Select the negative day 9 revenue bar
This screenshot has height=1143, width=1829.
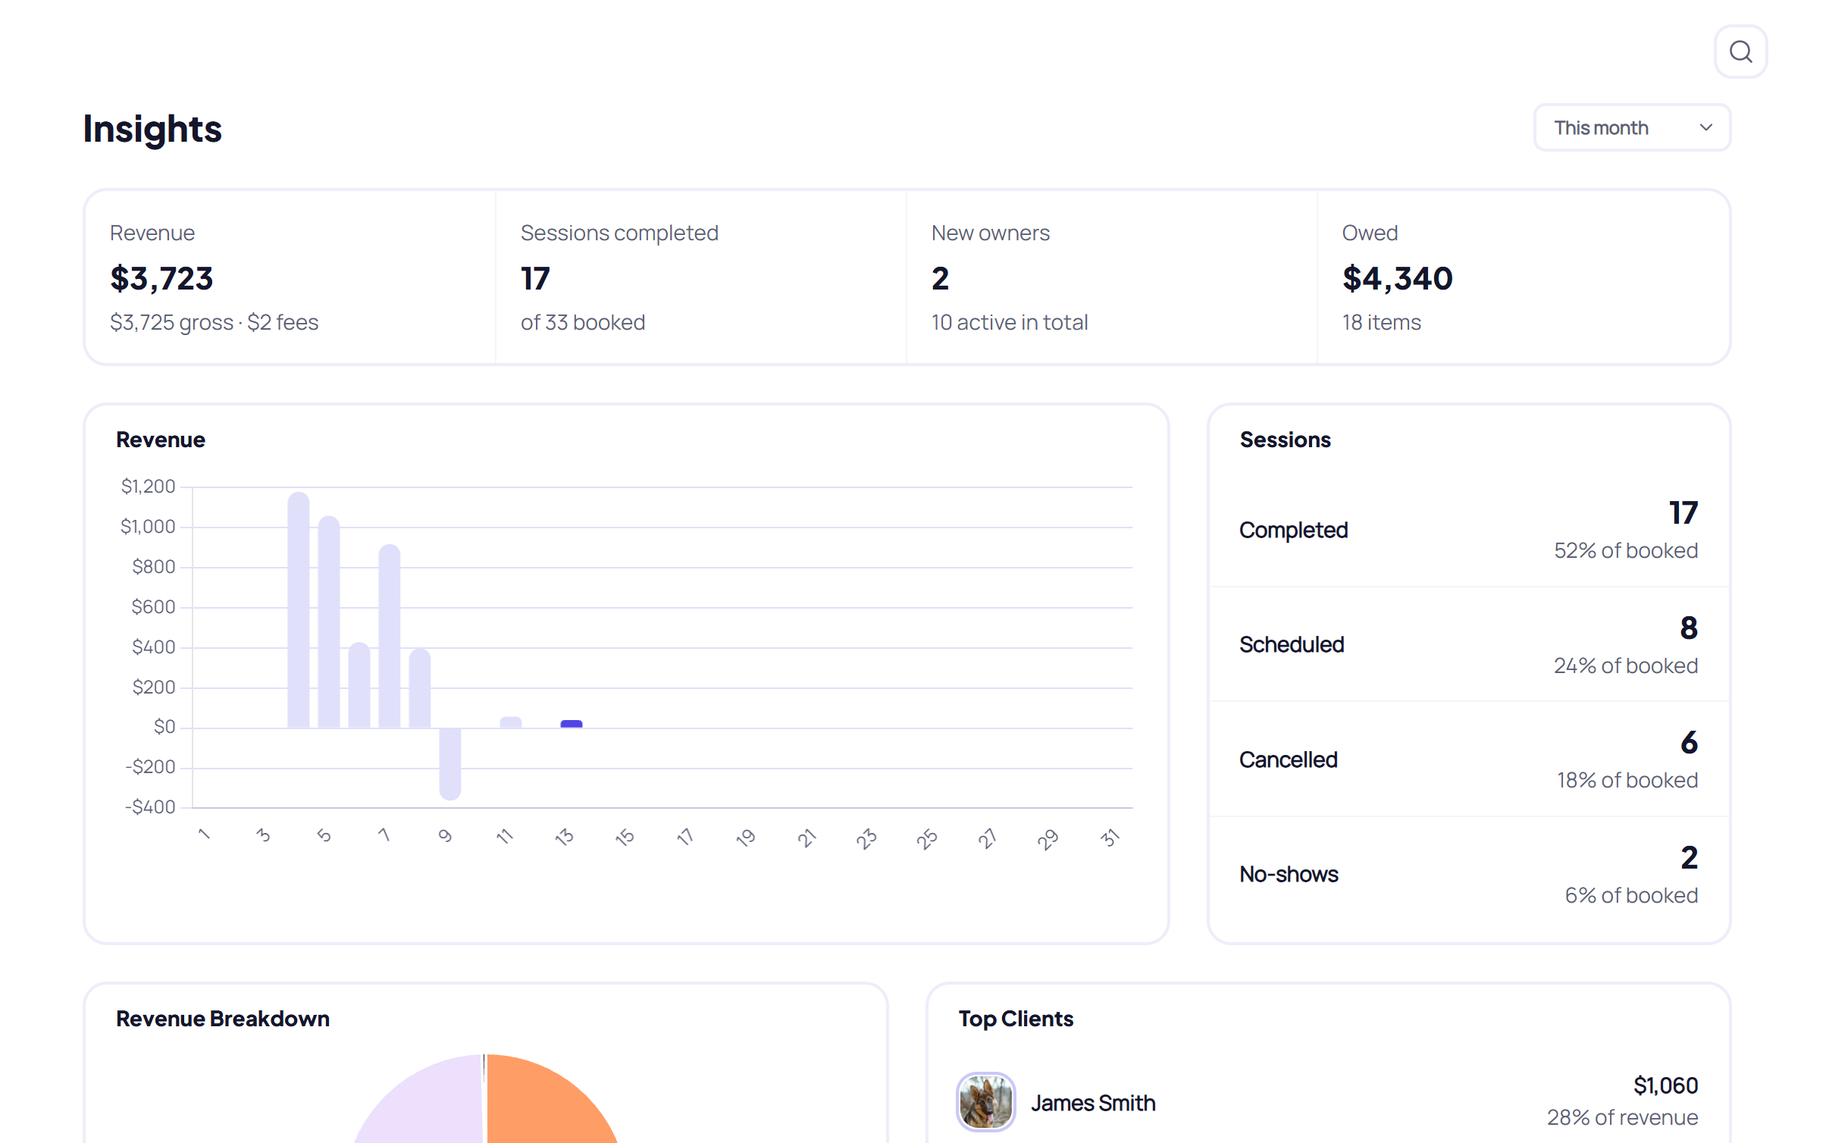click(x=450, y=764)
